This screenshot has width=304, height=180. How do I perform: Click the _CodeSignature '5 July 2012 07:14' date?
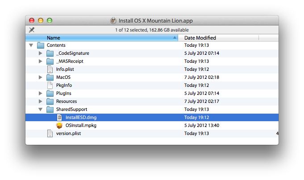click(202, 53)
